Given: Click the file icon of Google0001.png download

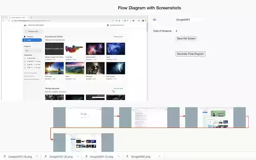Looking at the screenshot, I should click(127, 156).
